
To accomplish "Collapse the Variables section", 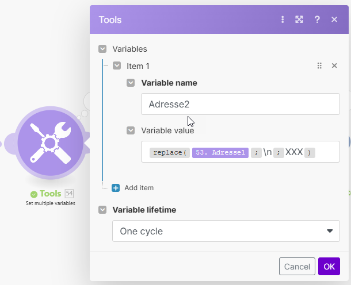I will 102,49.
